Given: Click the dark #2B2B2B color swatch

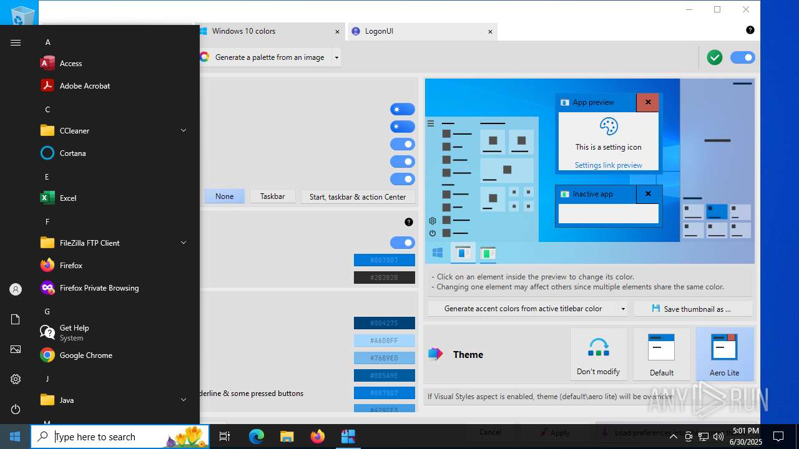Looking at the screenshot, I should point(385,278).
